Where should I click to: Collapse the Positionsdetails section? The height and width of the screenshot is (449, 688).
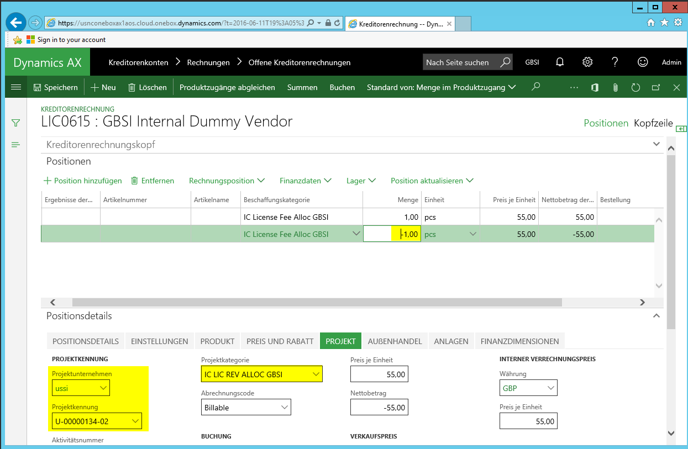657,316
